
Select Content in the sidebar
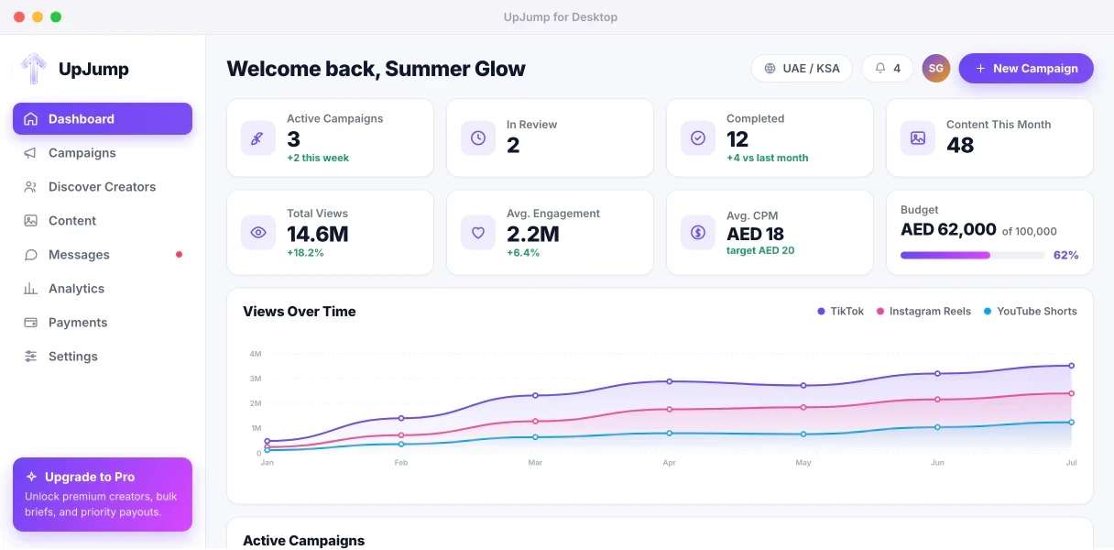[x=103, y=221]
